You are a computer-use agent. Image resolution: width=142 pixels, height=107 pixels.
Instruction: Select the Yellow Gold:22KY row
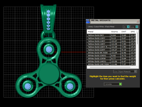111,50
